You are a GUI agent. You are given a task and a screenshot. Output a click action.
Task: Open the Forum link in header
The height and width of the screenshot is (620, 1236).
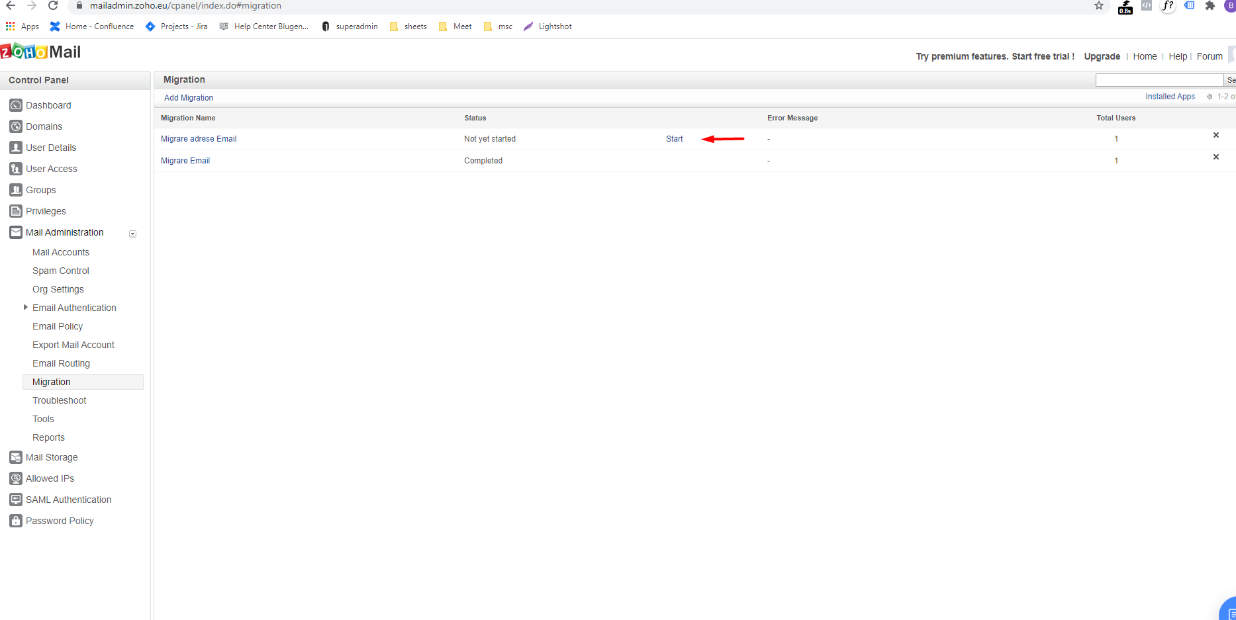(x=1210, y=56)
